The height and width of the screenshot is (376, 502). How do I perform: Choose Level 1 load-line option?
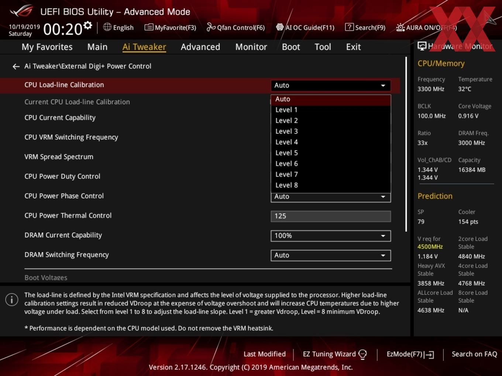click(331, 110)
